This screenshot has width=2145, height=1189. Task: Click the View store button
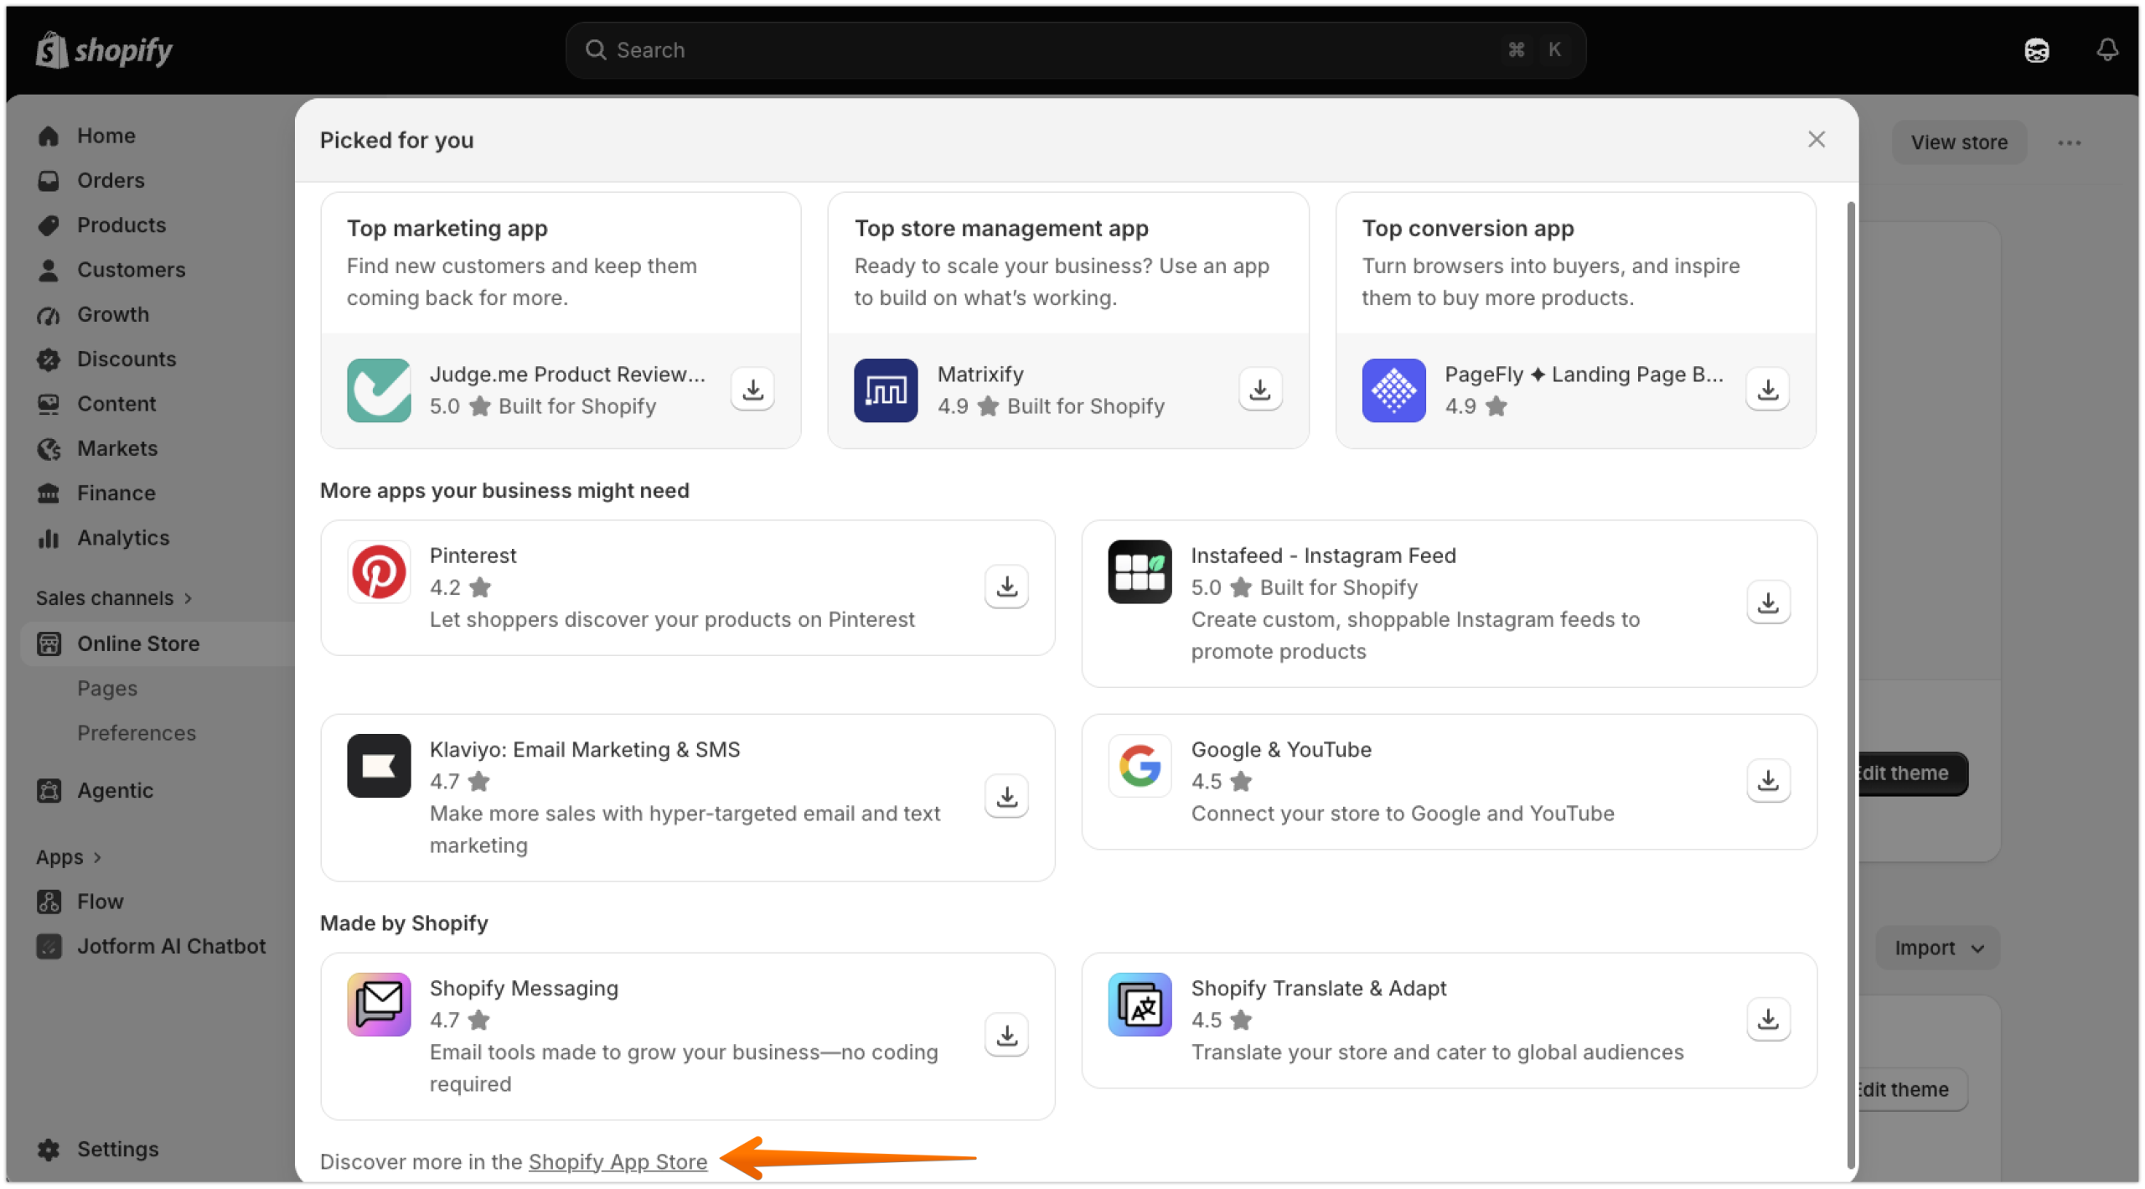point(1958,142)
